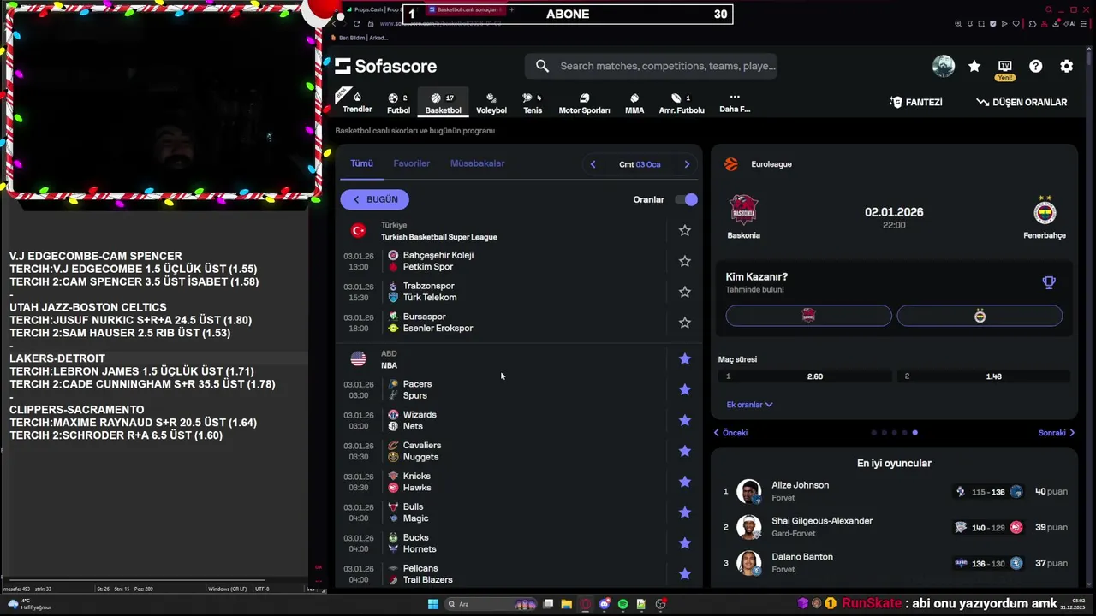1096x616 pixels.
Task: Open the Baskonia team logo
Action: coord(743,210)
